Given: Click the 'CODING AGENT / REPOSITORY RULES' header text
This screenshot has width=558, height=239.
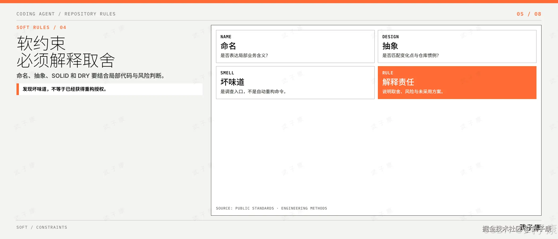Looking at the screenshot, I should [66, 14].
